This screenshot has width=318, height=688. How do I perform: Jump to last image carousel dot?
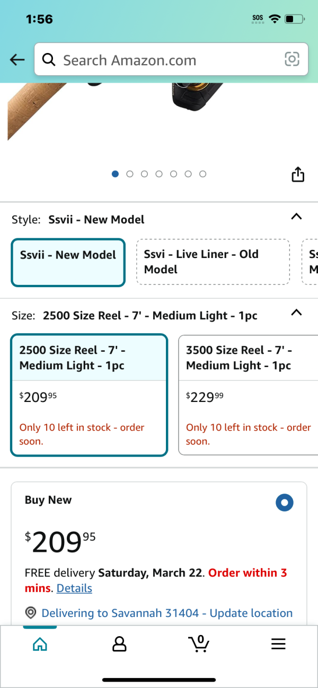tap(202, 174)
